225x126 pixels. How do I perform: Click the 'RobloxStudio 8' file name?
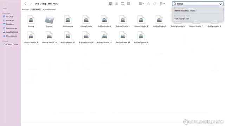pyautogui.click(x=214, y=26)
